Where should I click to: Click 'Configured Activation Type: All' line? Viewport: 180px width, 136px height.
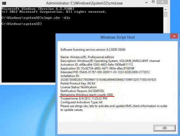click(x=81, y=102)
